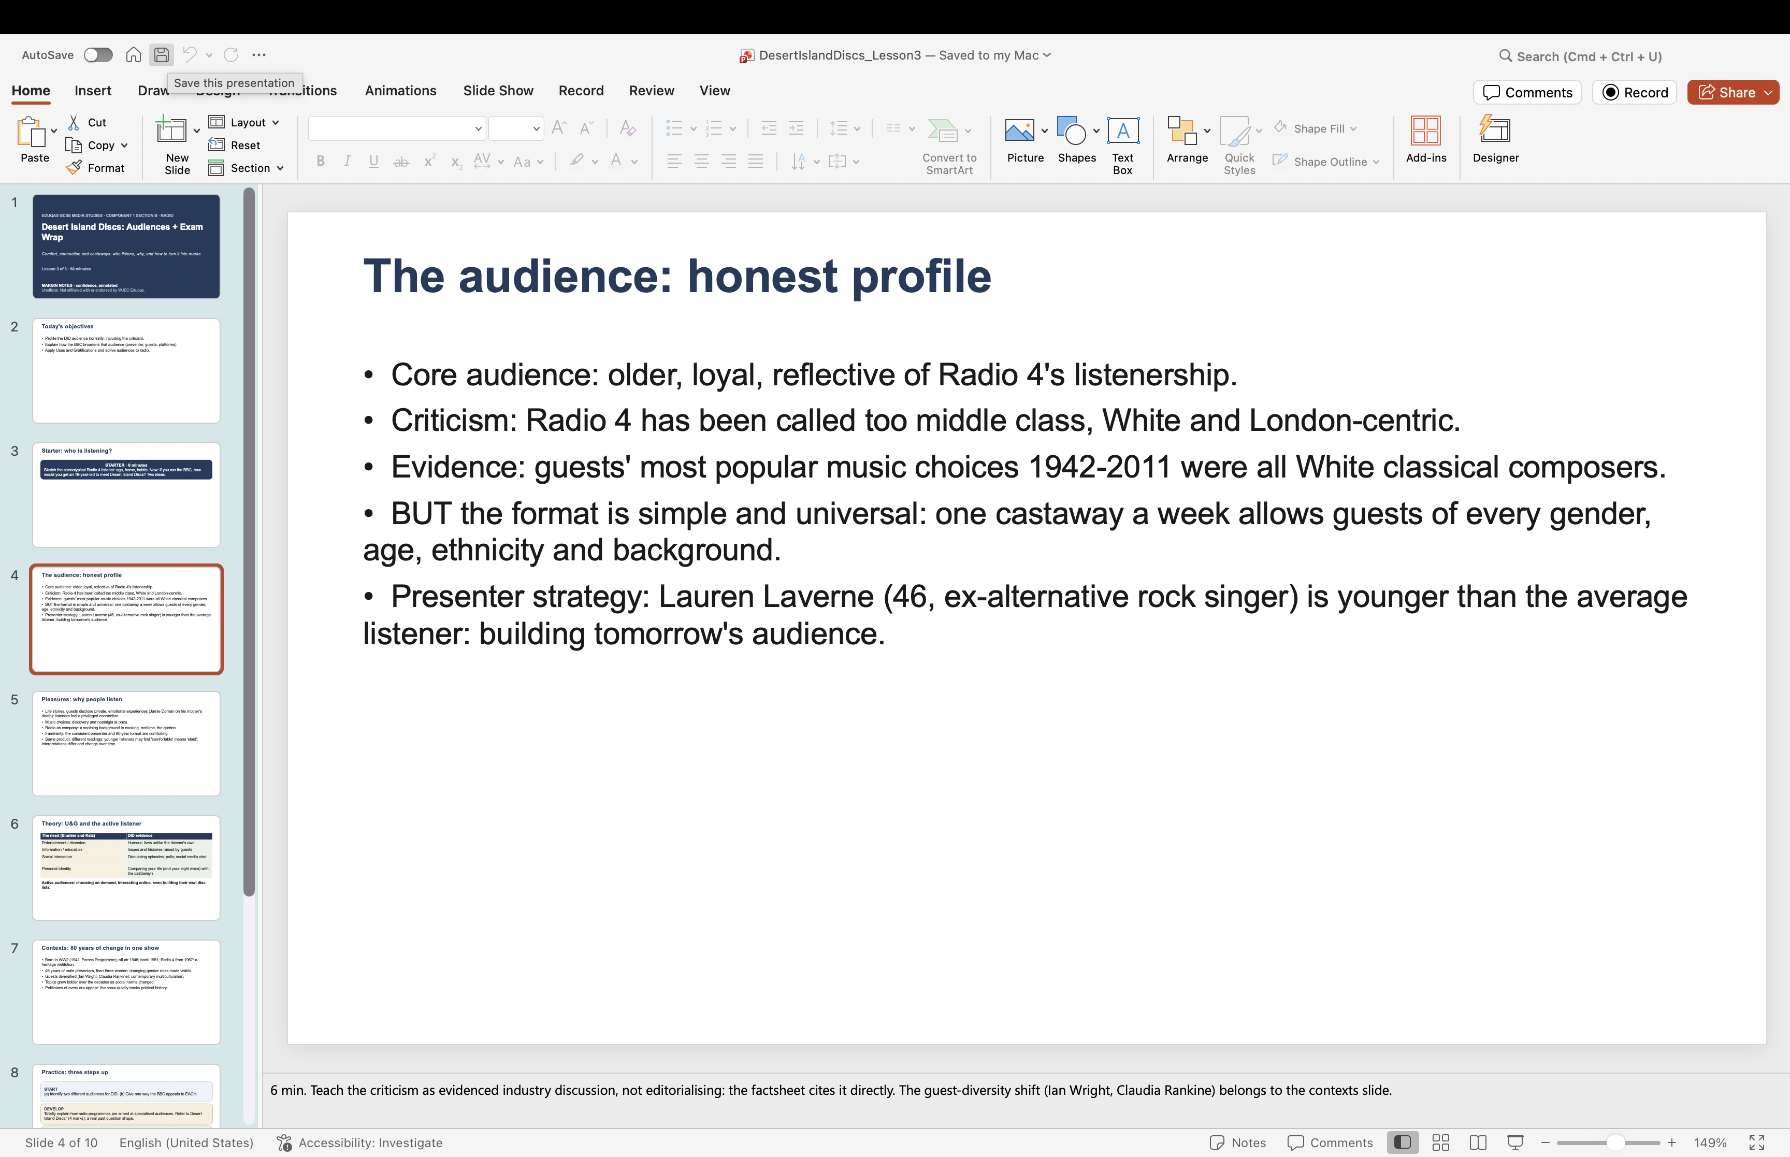Switch to the Insert tab
Viewport: 1790px width, 1157px height.
[92, 91]
